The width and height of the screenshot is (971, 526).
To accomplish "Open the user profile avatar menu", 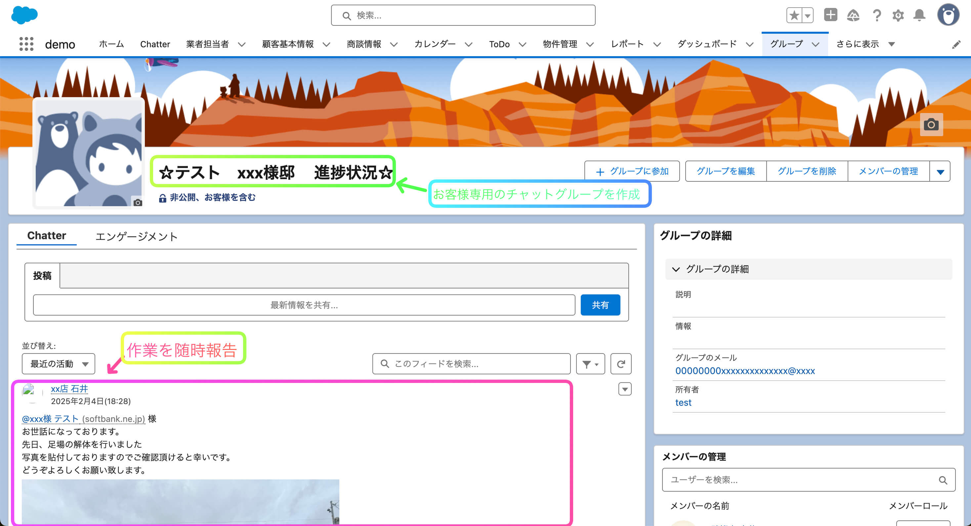I will pos(948,15).
